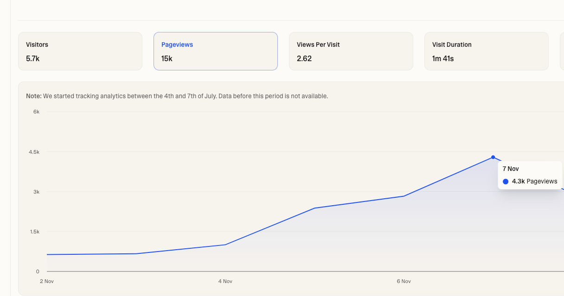564x296 pixels.
Task: Click the 7 Nov peak data point
Action: pos(493,157)
